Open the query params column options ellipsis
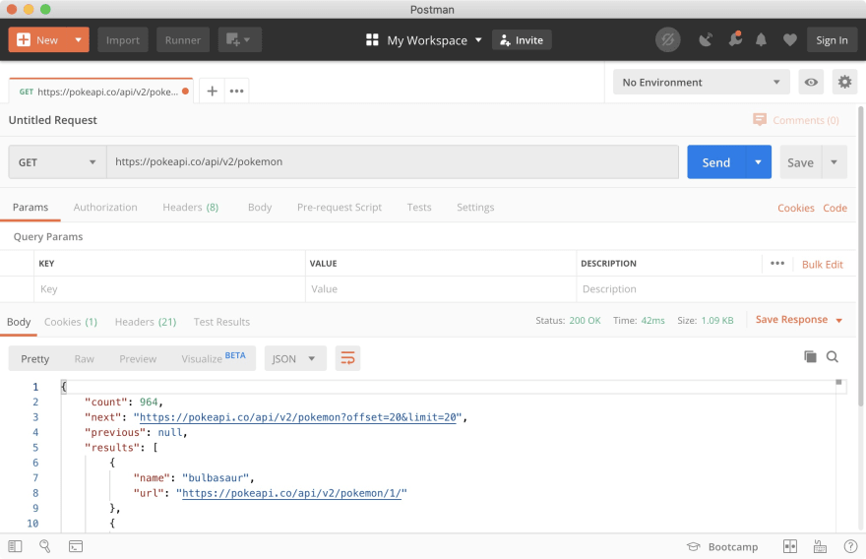 (777, 264)
